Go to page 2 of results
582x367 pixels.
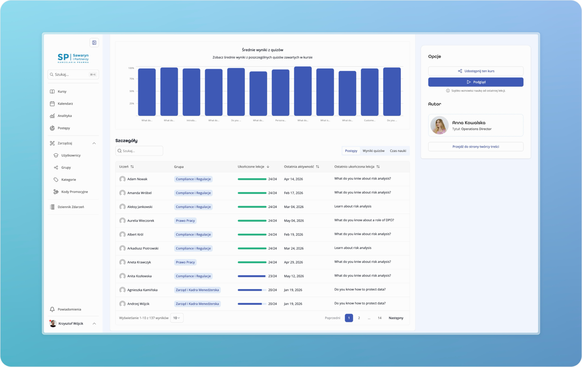(x=359, y=318)
